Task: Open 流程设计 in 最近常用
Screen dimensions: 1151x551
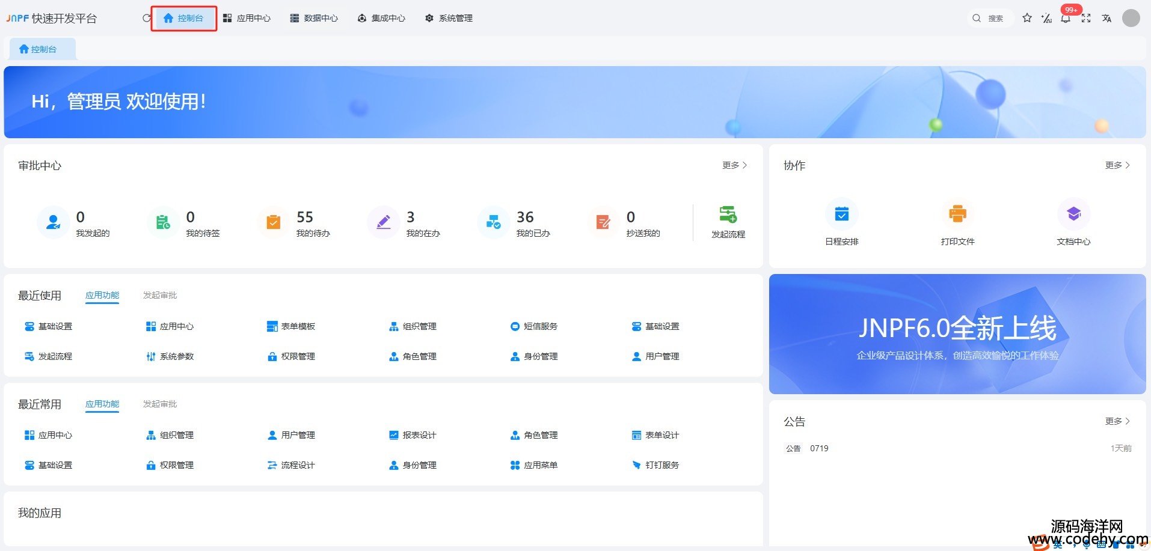Action: (291, 465)
